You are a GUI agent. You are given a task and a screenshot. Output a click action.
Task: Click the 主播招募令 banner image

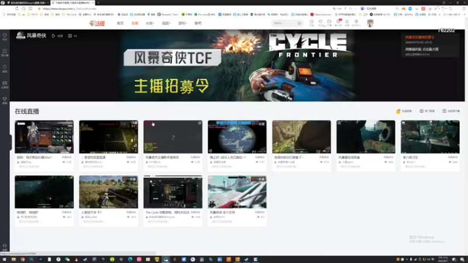point(238,65)
